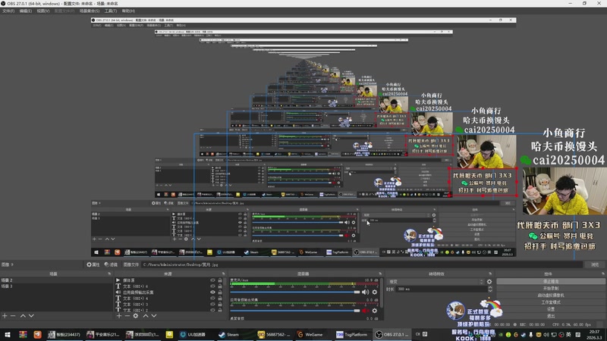Pop out the Scenes dock with its header icon

coord(109,274)
